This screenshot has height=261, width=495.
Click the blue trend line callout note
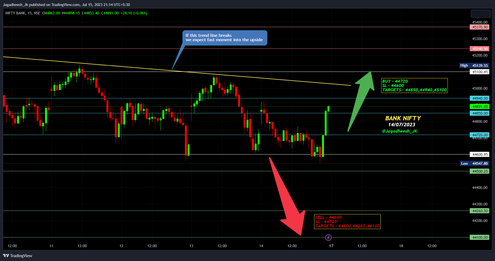[x=225, y=38]
